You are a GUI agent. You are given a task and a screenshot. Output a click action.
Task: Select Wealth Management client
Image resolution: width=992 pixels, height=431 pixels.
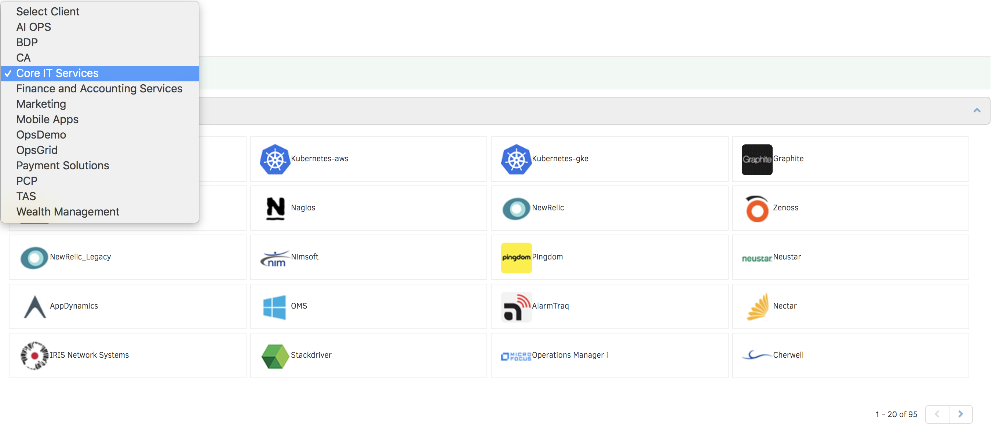[100, 212]
